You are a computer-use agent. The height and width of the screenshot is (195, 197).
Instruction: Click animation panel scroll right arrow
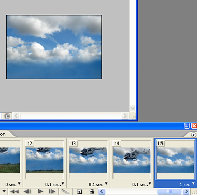coord(186,191)
